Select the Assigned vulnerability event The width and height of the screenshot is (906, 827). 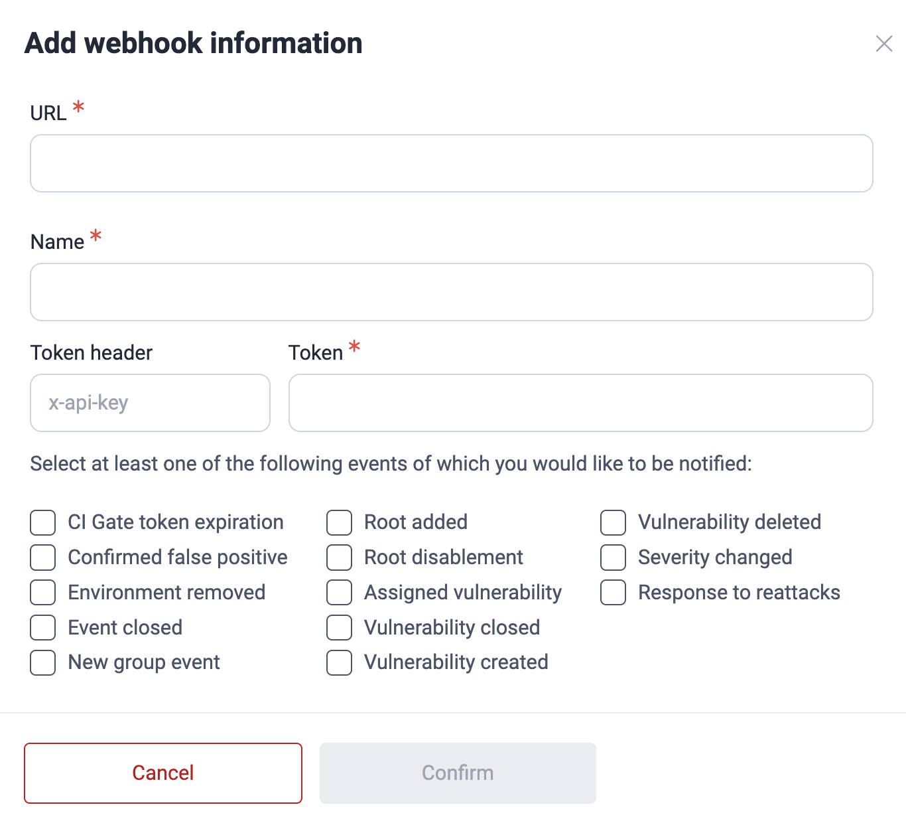(x=339, y=593)
